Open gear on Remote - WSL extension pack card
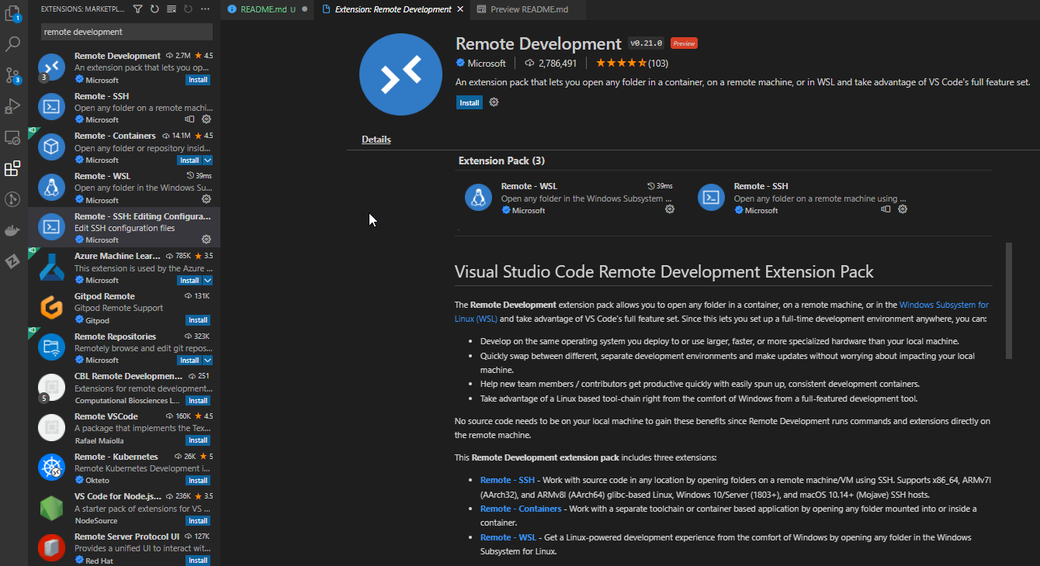Viewport: 1040px width, 566px height. coord(670,209)
